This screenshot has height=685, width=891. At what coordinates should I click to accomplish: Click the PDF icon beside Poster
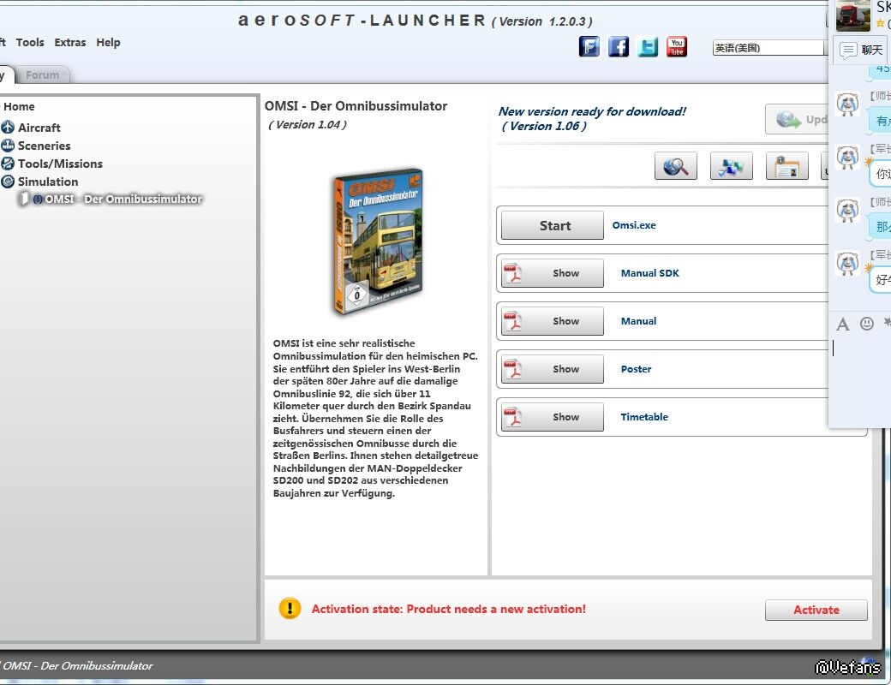coord(513,369)
